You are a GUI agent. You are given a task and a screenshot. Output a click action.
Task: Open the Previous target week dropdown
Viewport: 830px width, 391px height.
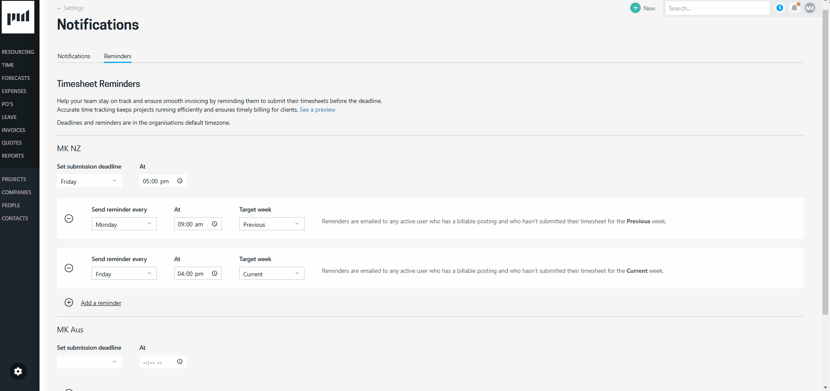271,224
